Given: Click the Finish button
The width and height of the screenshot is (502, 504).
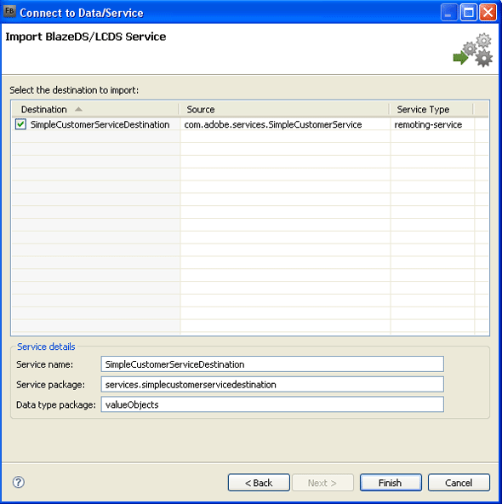Looking at the screenshot, I should (391, 483).
